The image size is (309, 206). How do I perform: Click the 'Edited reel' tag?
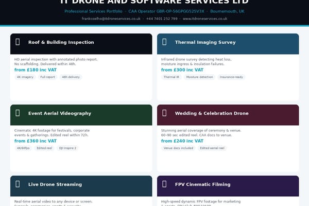[44, 148]
